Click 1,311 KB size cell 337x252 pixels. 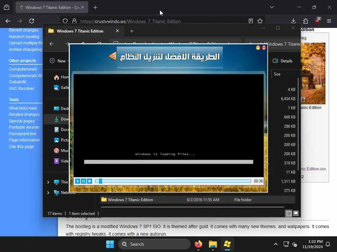tap(288, 181)
